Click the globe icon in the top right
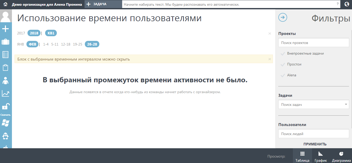This screenshot has width=352, height=163. (x=347, y=4)
